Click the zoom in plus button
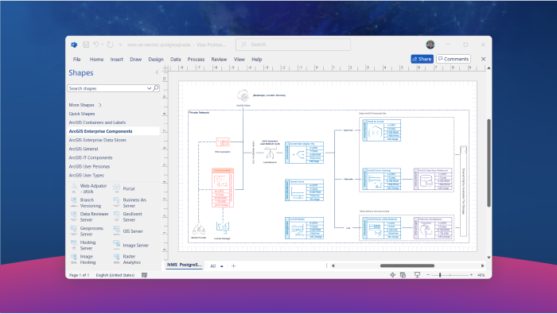This screenshot has width=557, height=314. click(471, 275)
